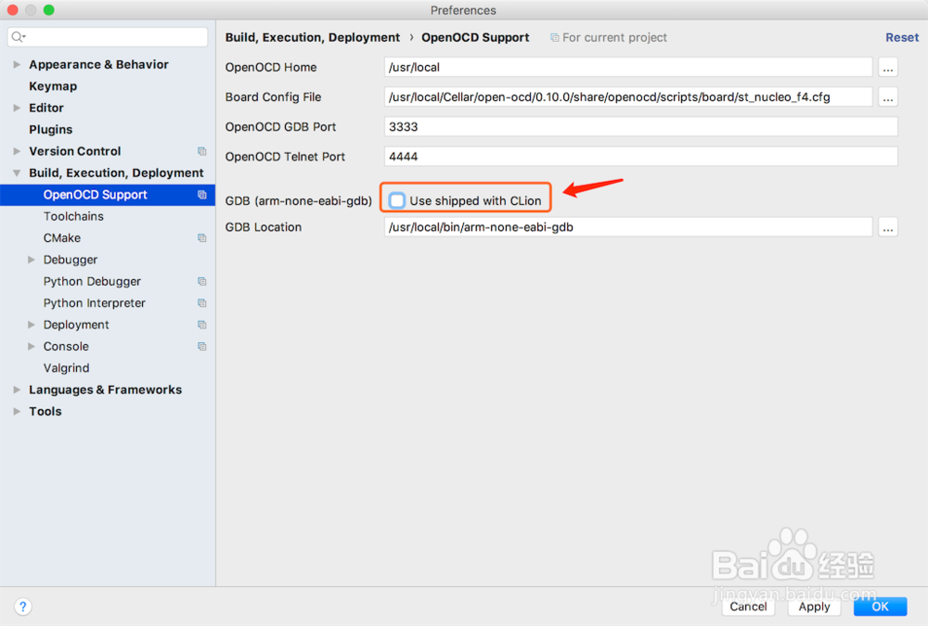Click Reset link to revert changes

[x=902, y=37]
